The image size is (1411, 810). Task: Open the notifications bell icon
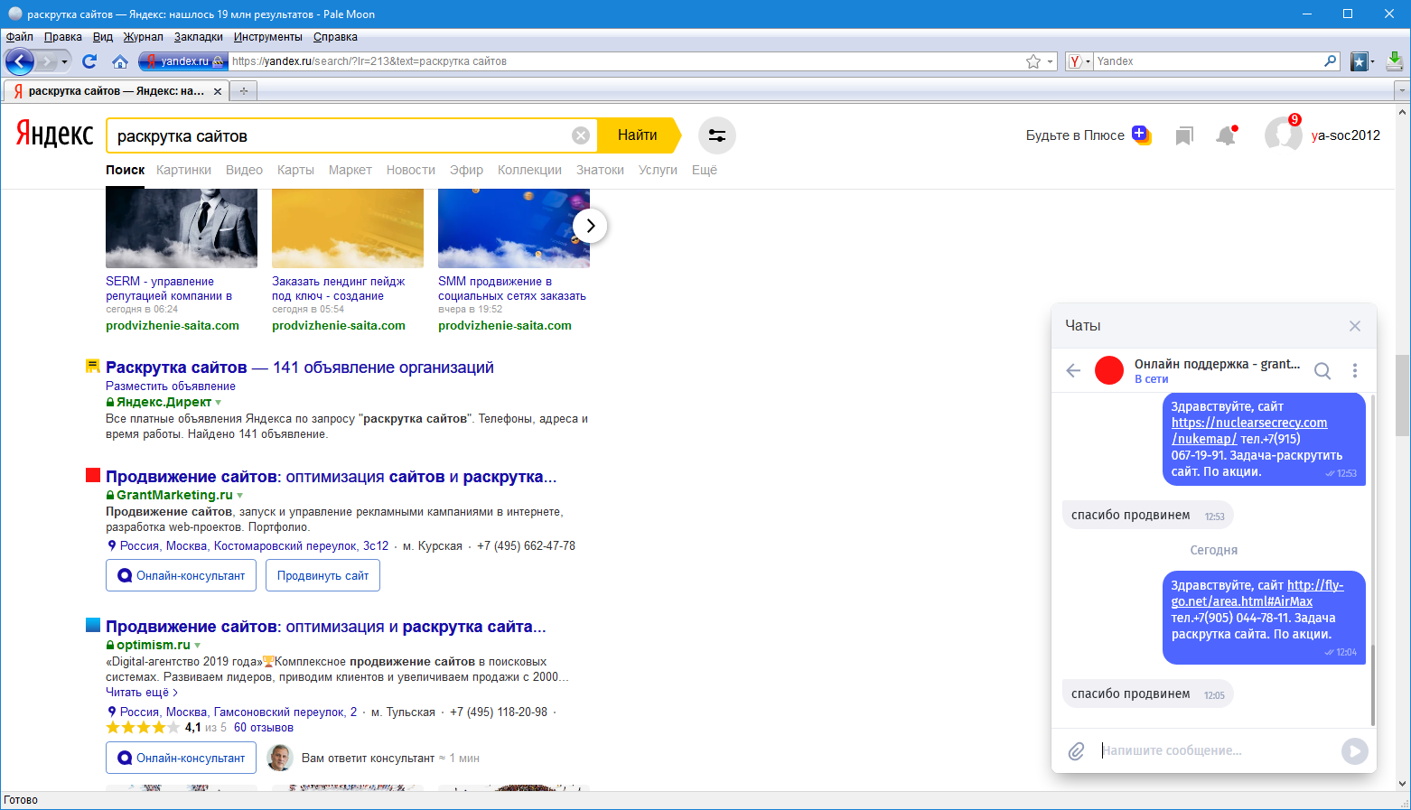pyautogui.click(x=1226, y=135)
